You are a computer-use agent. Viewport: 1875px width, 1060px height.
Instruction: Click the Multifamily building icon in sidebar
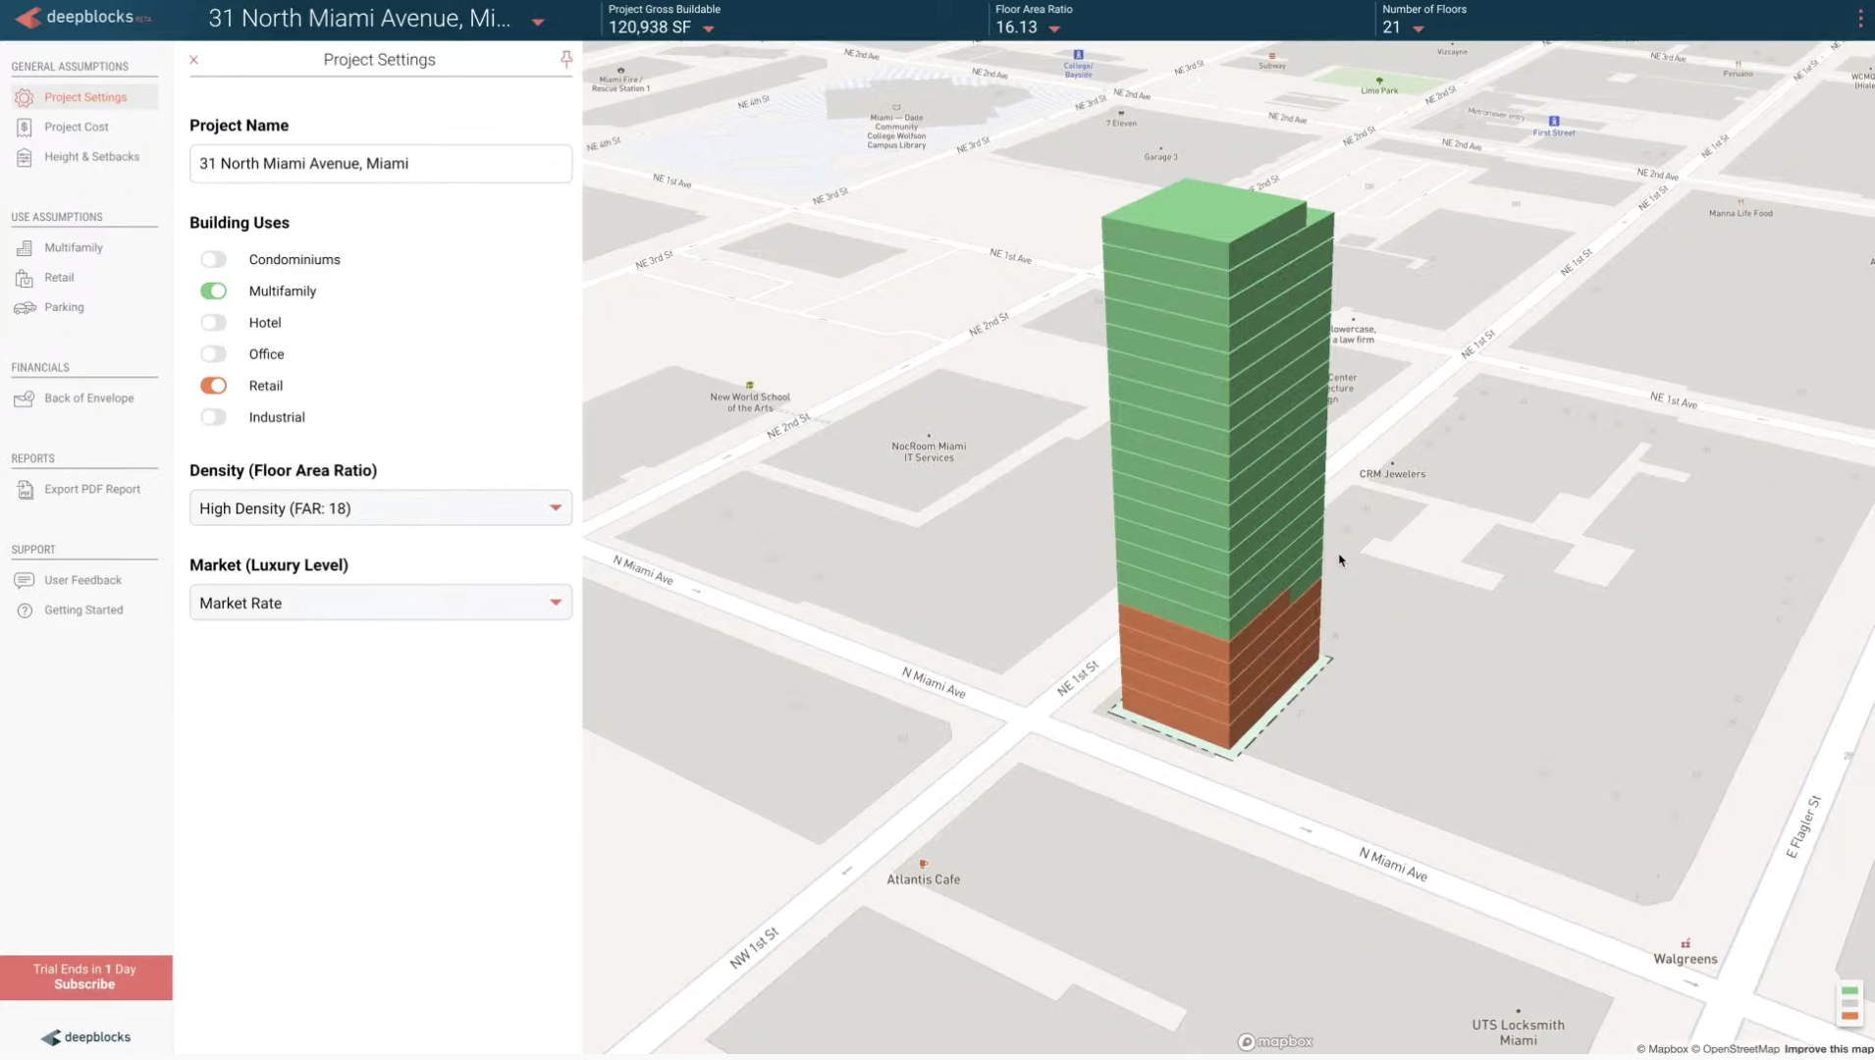[x=25, y=248]
